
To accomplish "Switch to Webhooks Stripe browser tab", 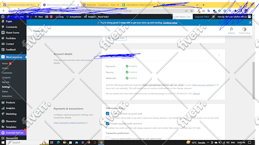I will pos(101,5).
